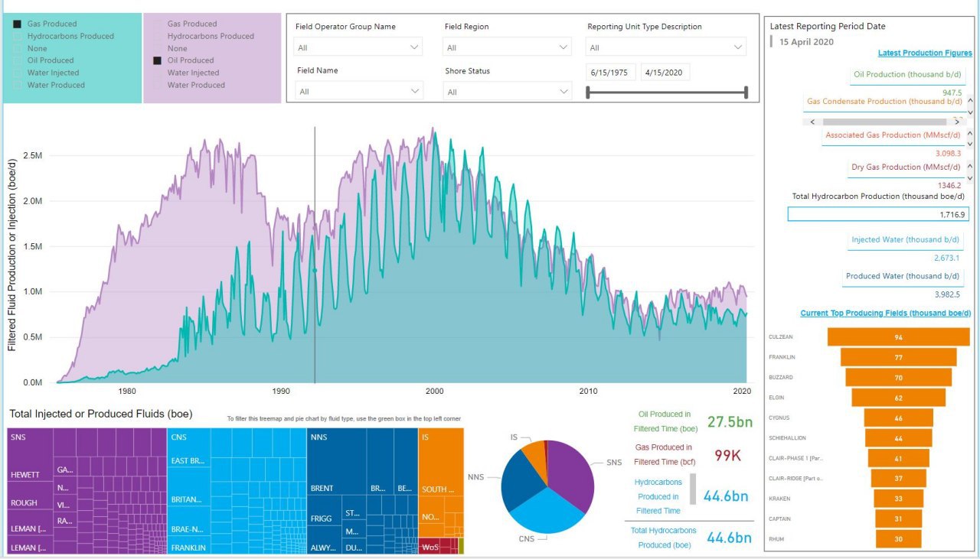Open Field Operator Group Name dropdown
This screenshot has height=559, width=980.
point(358,47)
